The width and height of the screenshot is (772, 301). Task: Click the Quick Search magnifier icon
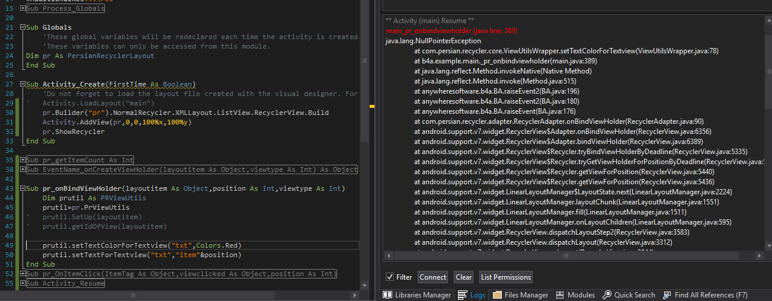(x=607, y=294)
